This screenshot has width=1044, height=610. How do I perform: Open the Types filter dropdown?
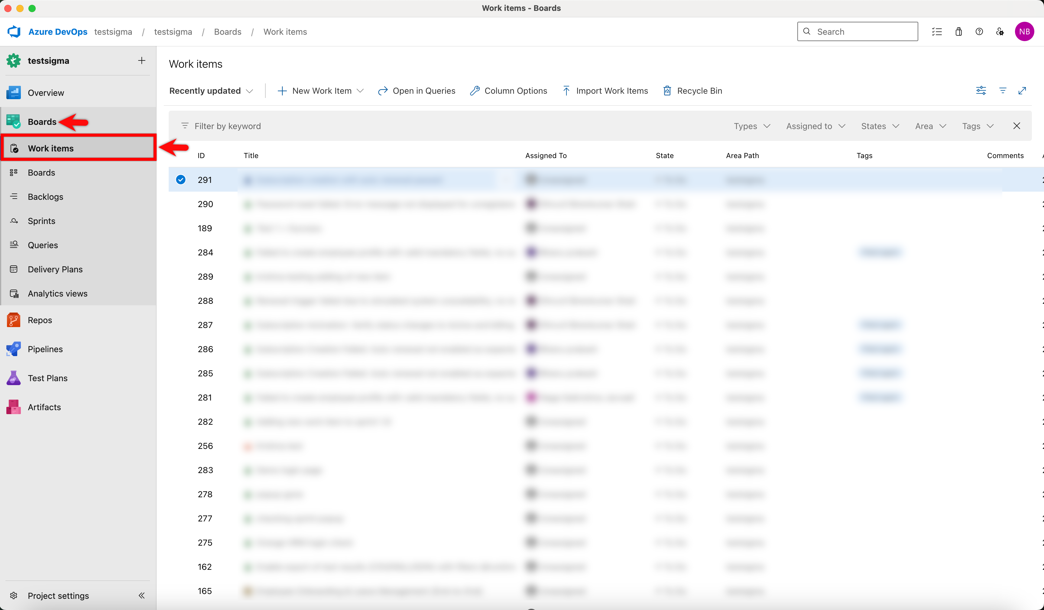pyautogui.click(x=751, y=126)
